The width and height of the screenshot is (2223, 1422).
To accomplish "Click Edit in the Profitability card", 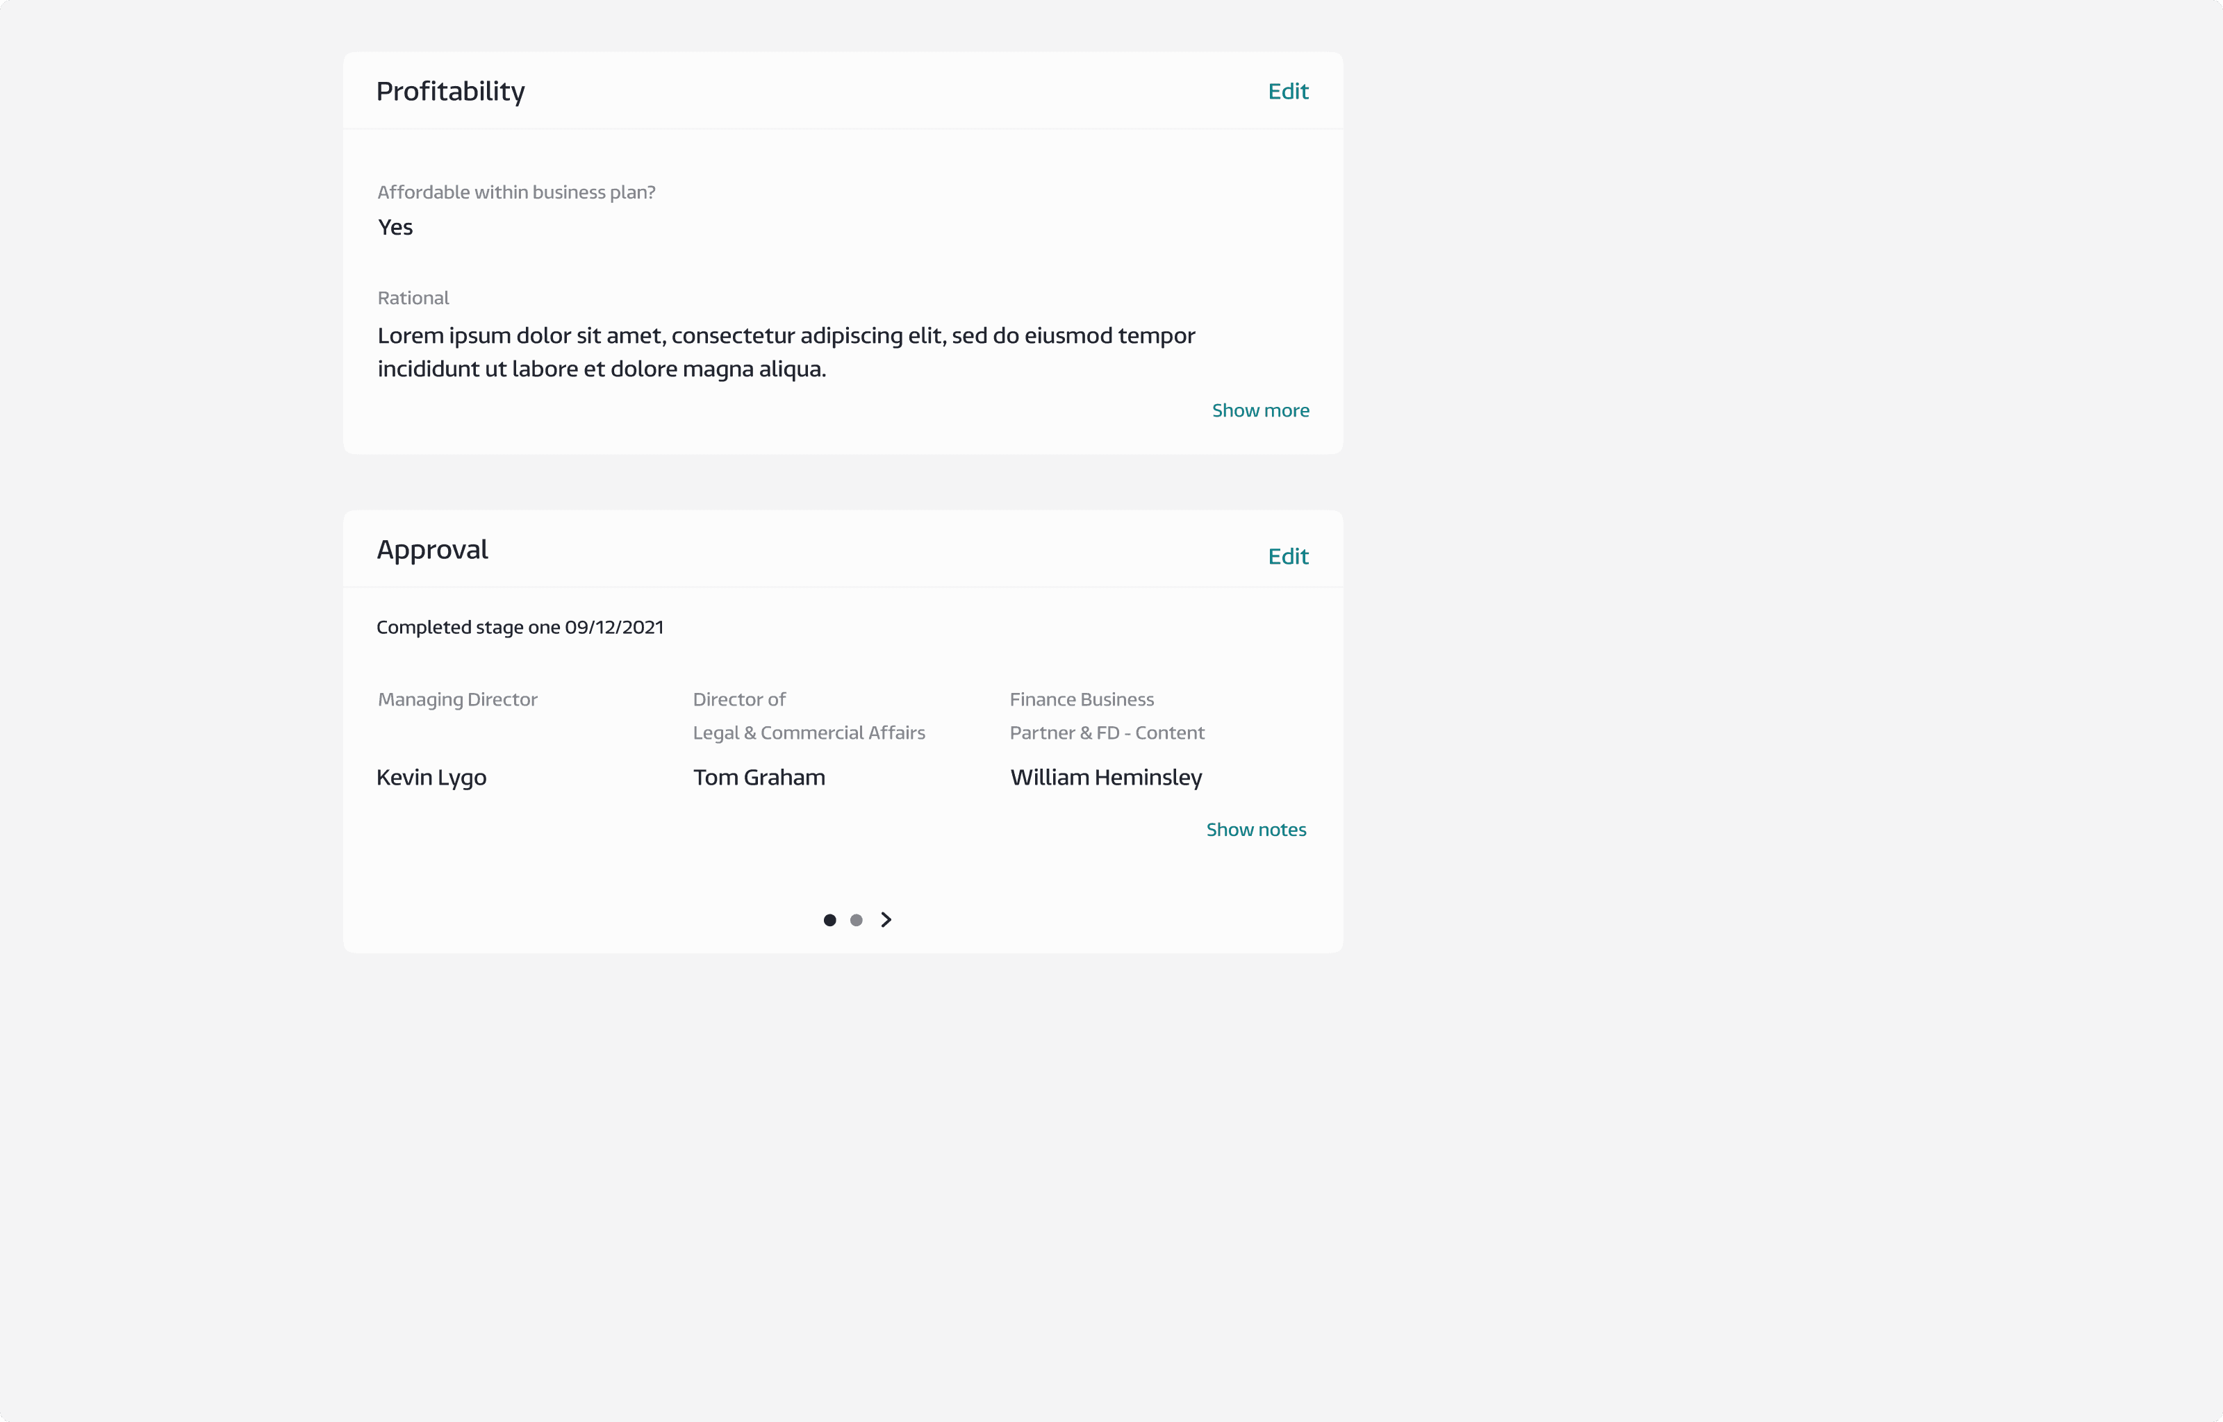I will pos(1287,92).
